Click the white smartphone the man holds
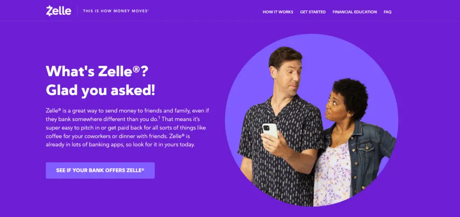The image size is (460, 217). coord(270,131)
